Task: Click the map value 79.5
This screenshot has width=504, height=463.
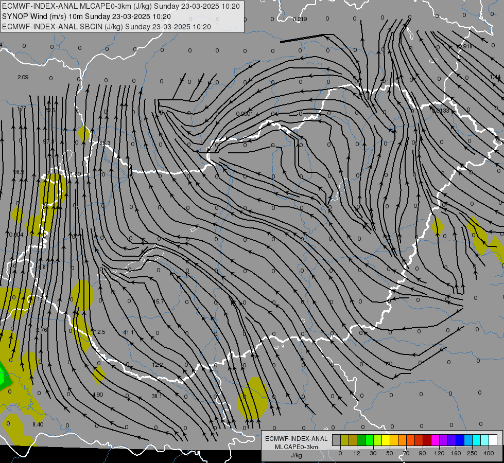Action: click(50, 110)
